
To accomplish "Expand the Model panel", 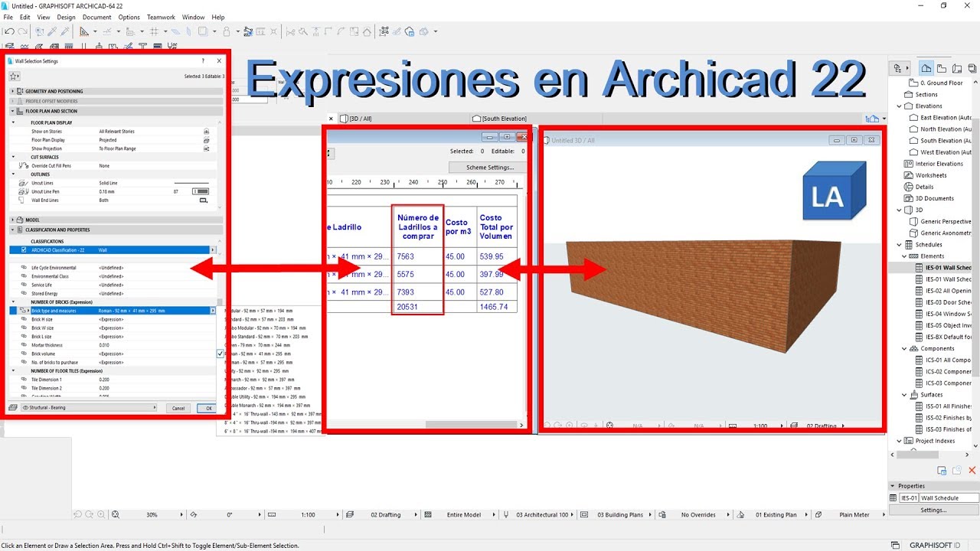I will point(15,220).
